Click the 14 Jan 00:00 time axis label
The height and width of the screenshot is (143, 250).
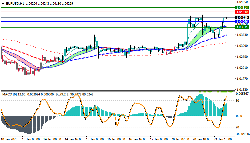(x=52, y=139)
